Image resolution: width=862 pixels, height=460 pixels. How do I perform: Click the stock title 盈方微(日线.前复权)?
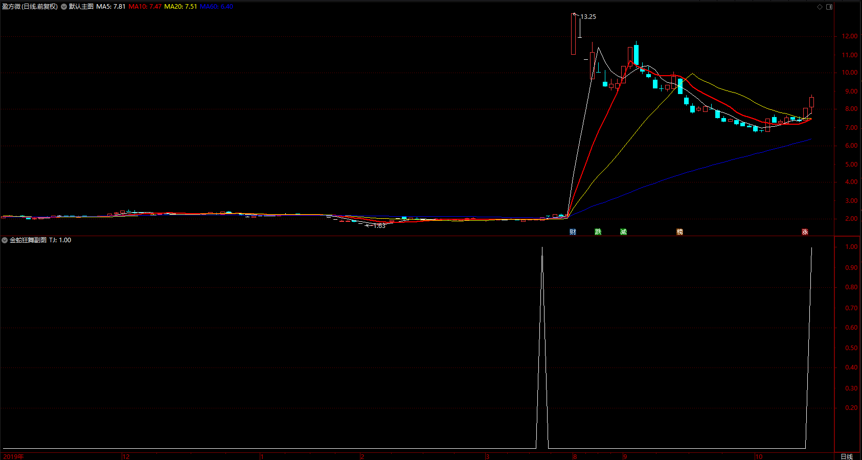tap(30, 7)
